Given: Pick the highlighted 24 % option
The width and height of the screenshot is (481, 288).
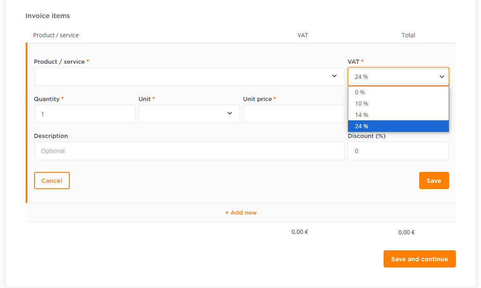Looking at the screenshot, I should point(398,126).
